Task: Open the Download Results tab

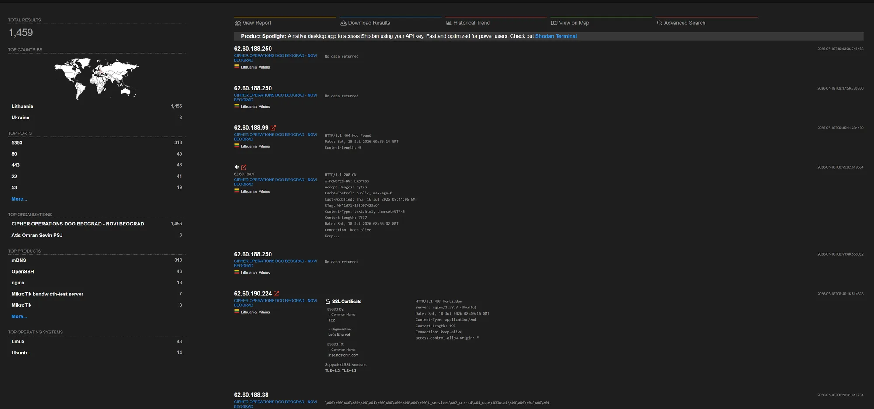Action: point(391,23)
